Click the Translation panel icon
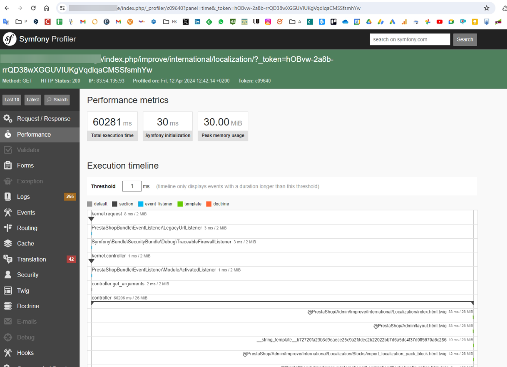The width and height of the screenshot is (507, 367). click(8, 259)
